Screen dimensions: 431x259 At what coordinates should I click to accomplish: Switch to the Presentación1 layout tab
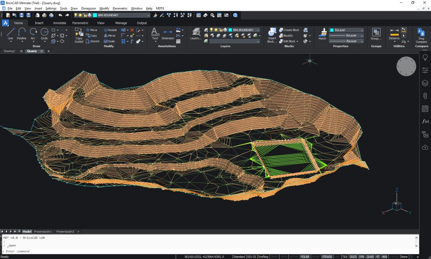[x=43, y=232]
